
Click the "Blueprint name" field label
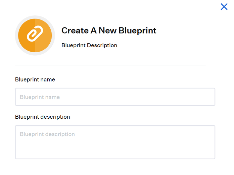pyautogui.click(x=35, y=79)
